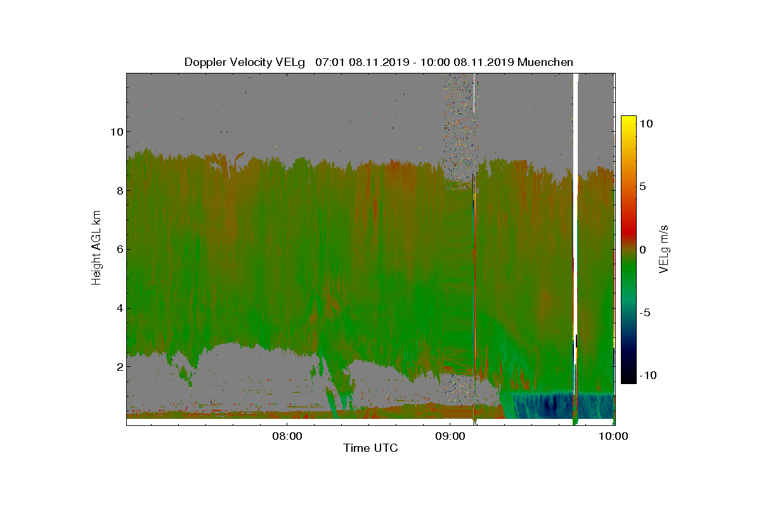Click the colorbar value '5'
Viewport: 761px width, 507px height.
(x=642, y=187)
